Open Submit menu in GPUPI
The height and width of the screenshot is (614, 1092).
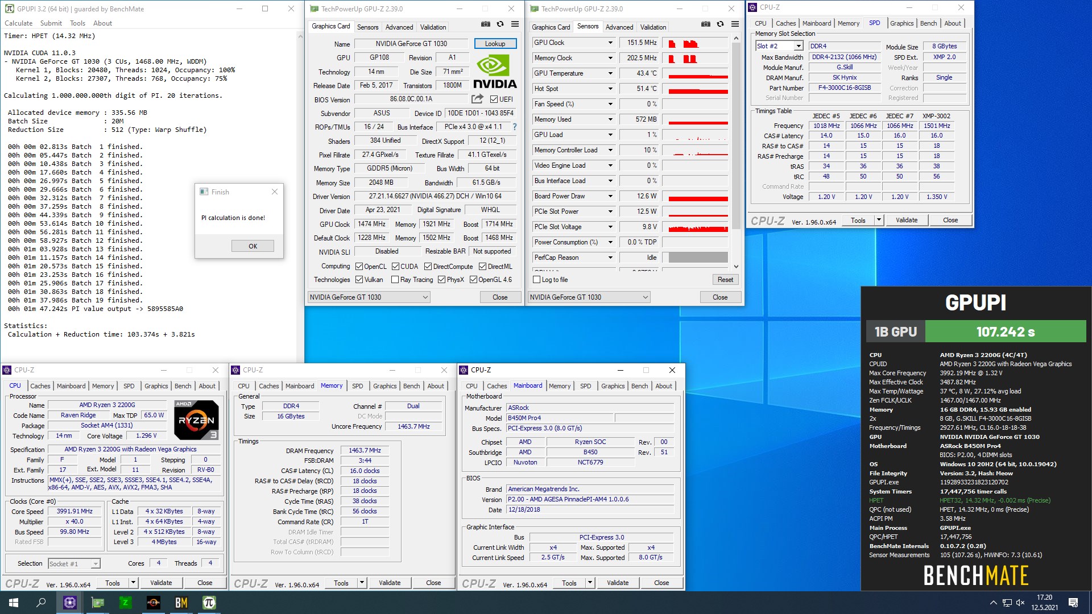(x=51, y=23)
